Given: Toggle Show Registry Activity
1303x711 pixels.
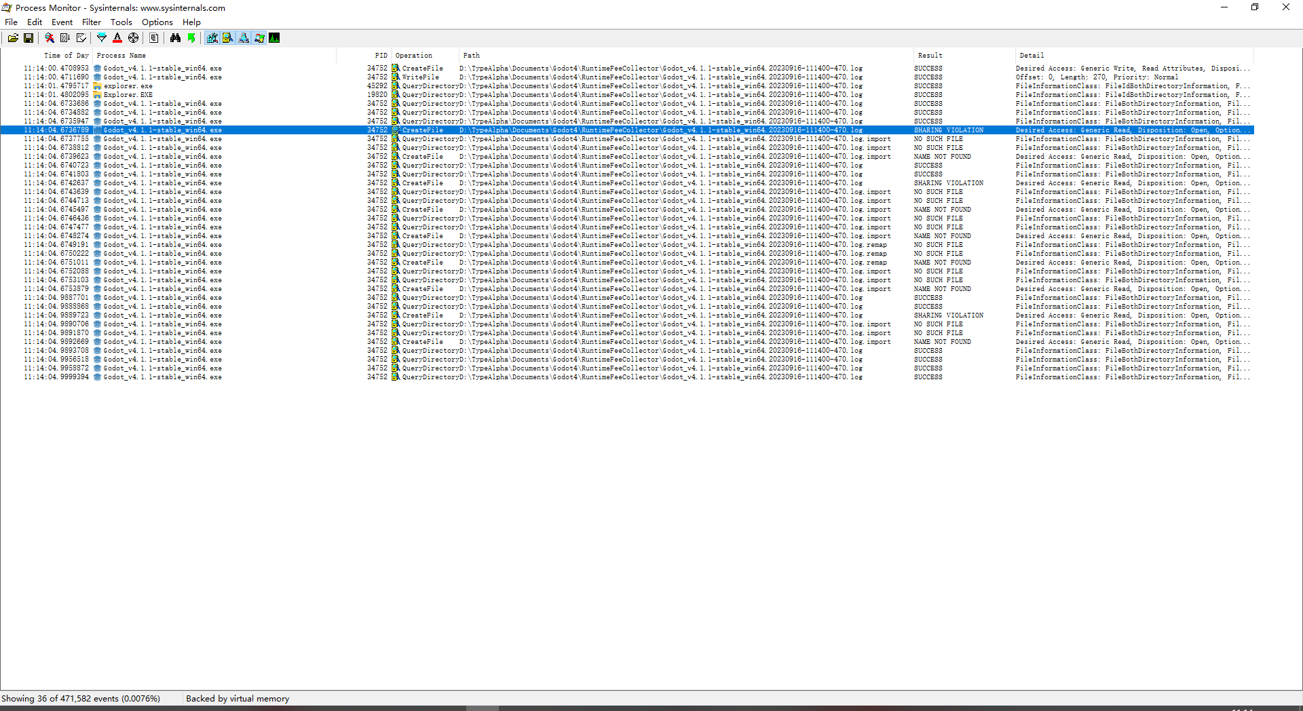Looking at the screenshot, I should (x=212, y=37).
